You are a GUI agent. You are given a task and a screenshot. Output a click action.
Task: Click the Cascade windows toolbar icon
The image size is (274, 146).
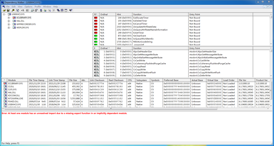58,10
